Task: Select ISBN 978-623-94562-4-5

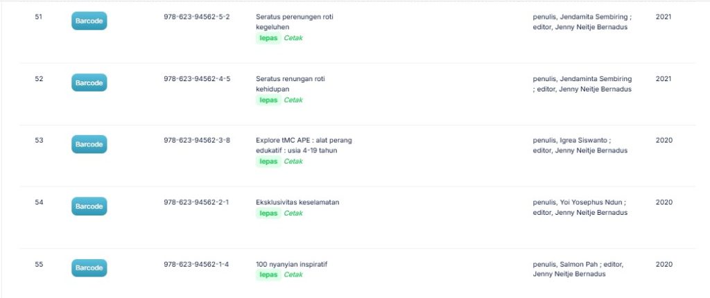Action: tap(197, 78)
